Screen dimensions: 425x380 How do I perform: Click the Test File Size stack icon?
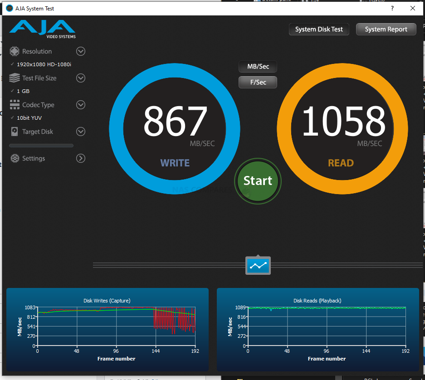15,78
